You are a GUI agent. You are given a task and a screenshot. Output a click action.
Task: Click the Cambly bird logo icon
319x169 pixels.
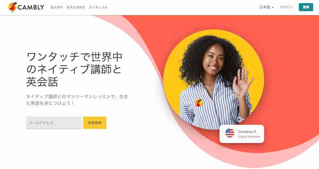point(12,7)
